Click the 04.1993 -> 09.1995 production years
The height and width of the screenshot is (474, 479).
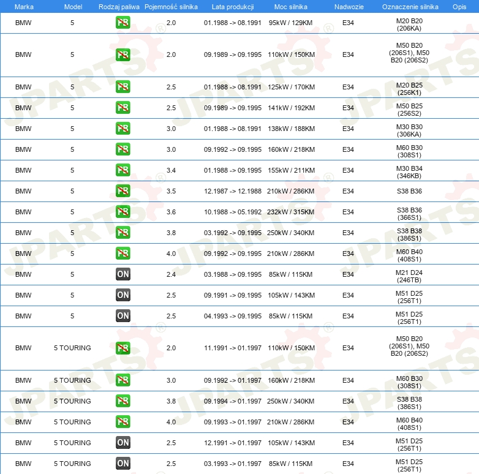pyautogui.click(x=233, y=316)
